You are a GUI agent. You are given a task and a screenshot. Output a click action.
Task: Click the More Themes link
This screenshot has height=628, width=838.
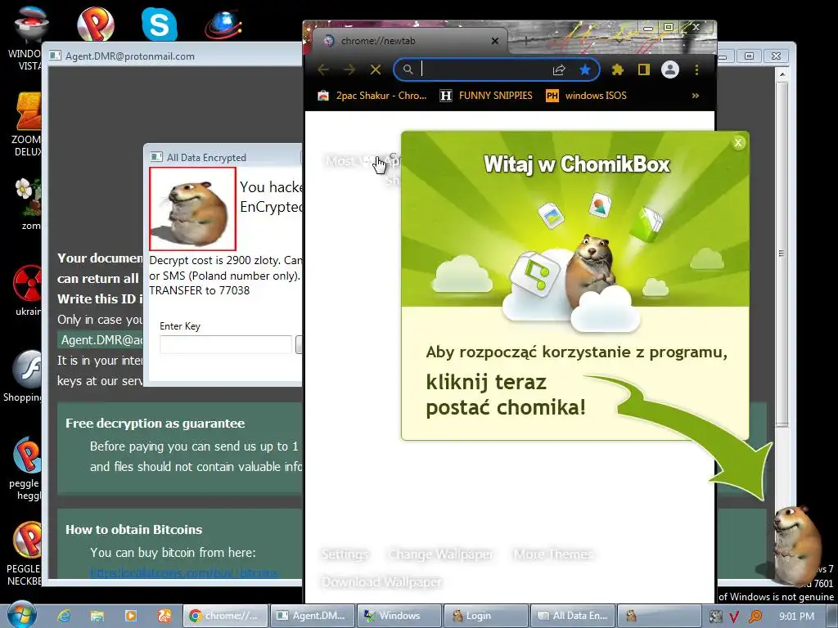pyautogui.click(x=553, y=554)
